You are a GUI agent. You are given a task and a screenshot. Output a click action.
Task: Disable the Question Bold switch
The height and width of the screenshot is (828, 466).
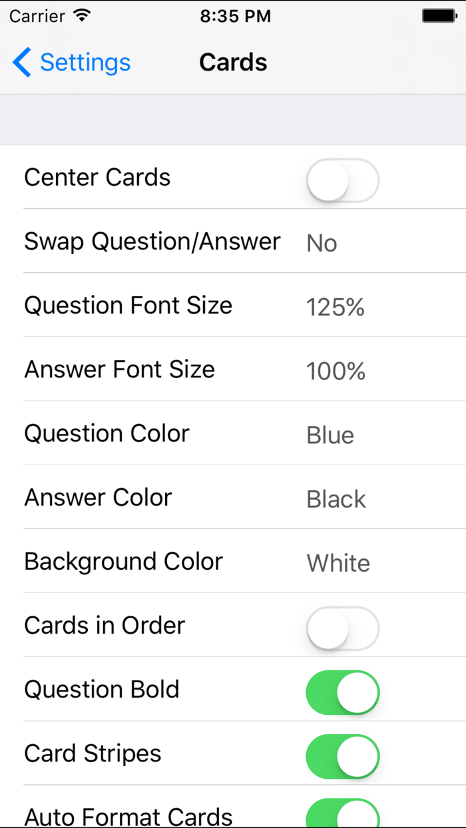(x=343, y=692)
